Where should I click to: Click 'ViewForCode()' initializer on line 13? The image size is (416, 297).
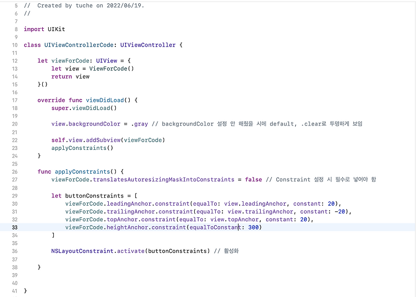click(x=111, y=69)
